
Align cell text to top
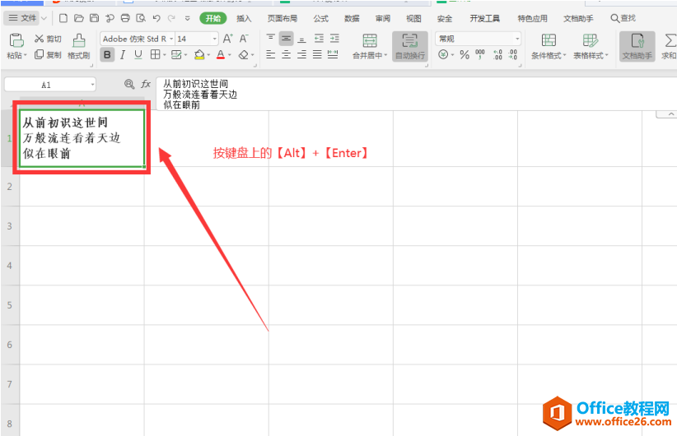pyautogui.click(x=271, y=39)
